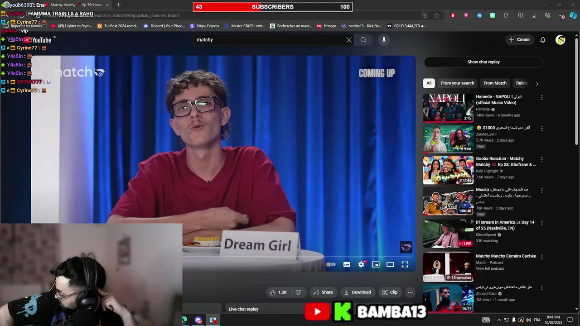The image size is (580, 326).
Task: Open the YouTube account avatar menu
Action: [x=561, y=40]
